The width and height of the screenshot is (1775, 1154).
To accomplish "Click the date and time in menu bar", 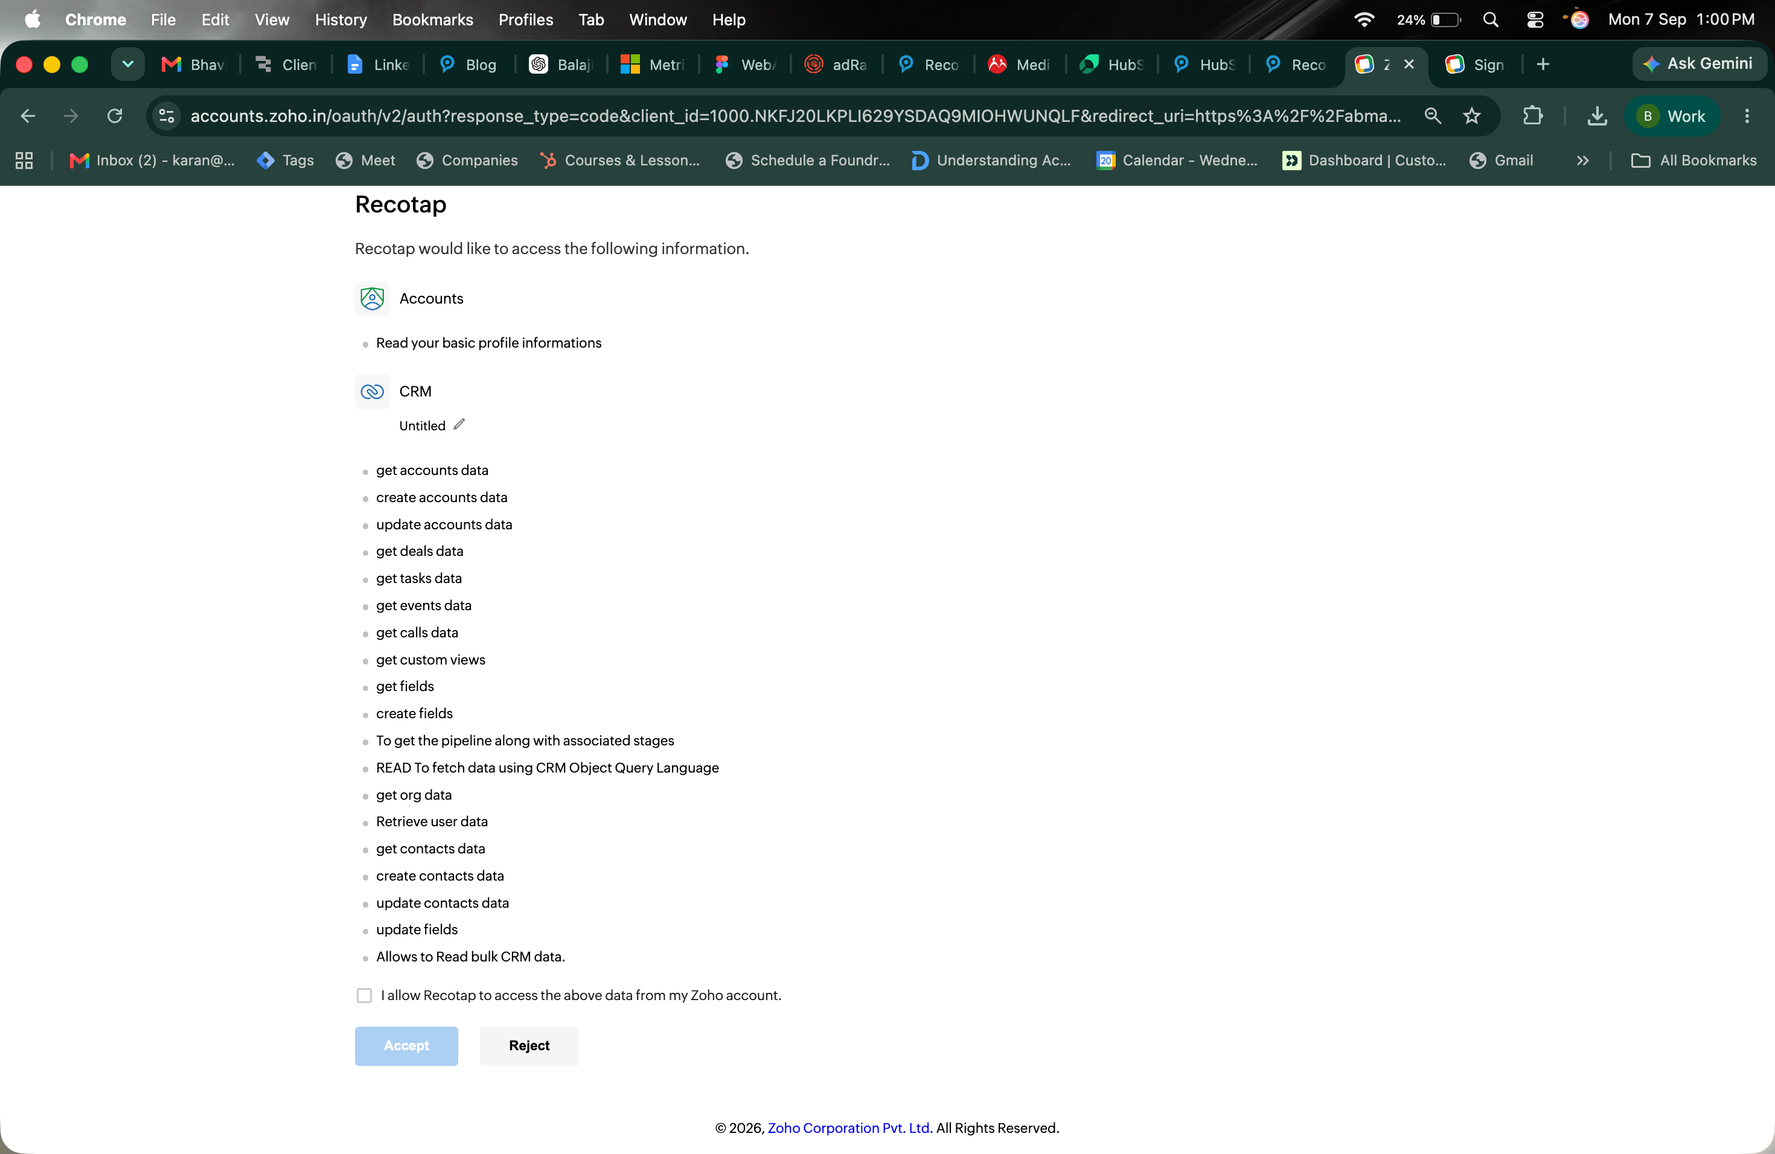I will point(1681,19).
